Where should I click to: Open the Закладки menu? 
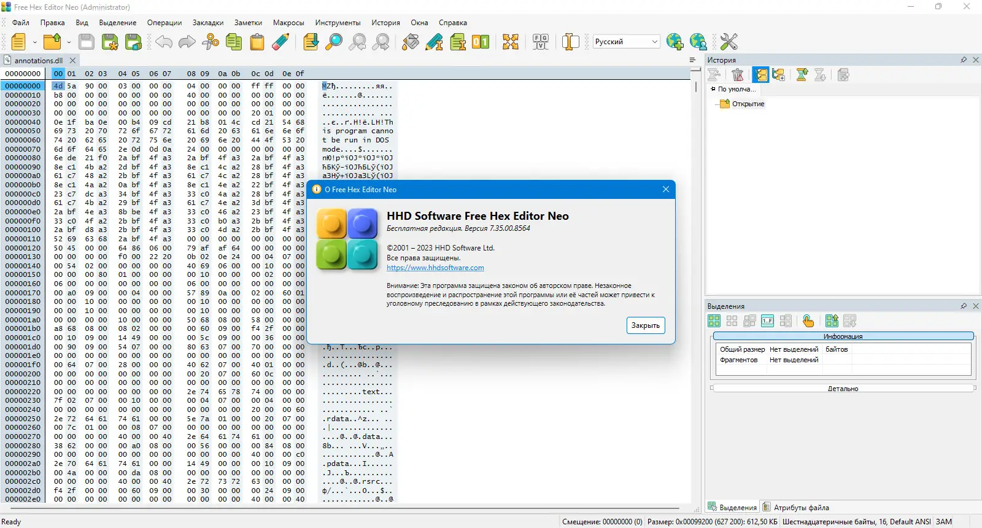208,23
